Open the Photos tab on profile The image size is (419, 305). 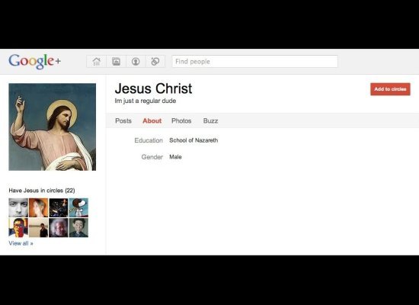coord(181,121)
